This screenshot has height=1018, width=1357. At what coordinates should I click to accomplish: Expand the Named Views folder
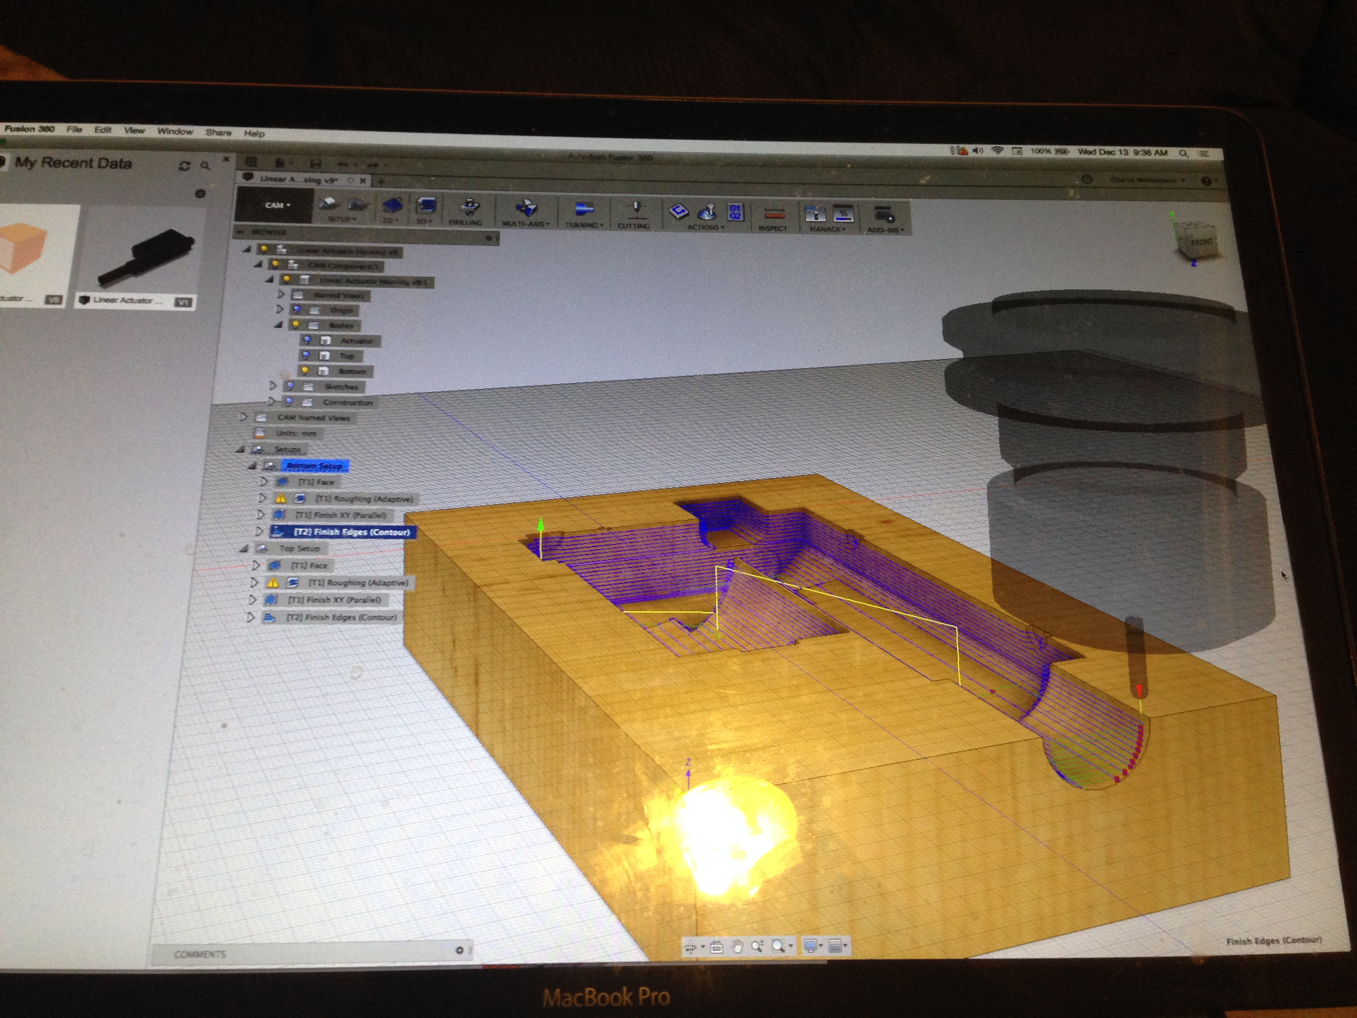click(281, 294)
